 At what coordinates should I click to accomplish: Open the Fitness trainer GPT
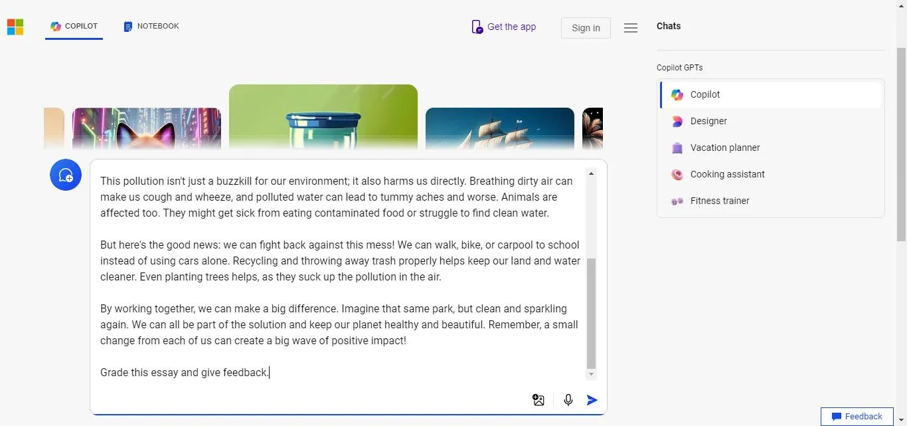(x=719, y=201)
